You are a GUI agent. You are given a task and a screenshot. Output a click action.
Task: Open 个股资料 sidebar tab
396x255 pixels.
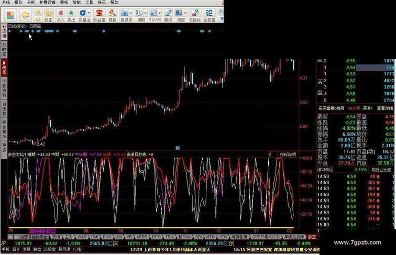pos(4,88)
